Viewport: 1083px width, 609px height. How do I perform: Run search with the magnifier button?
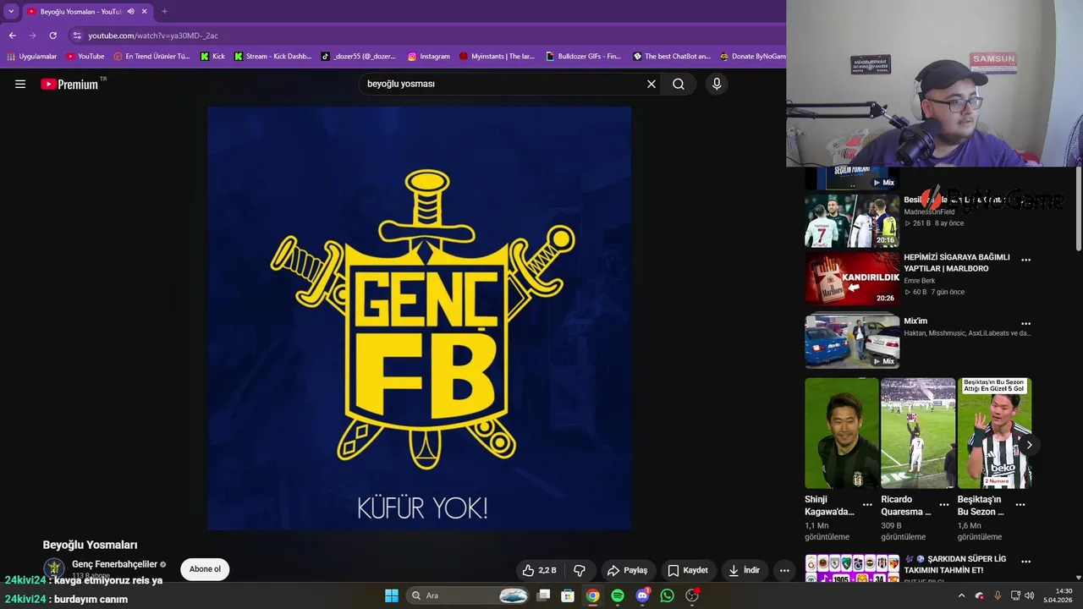679,84
